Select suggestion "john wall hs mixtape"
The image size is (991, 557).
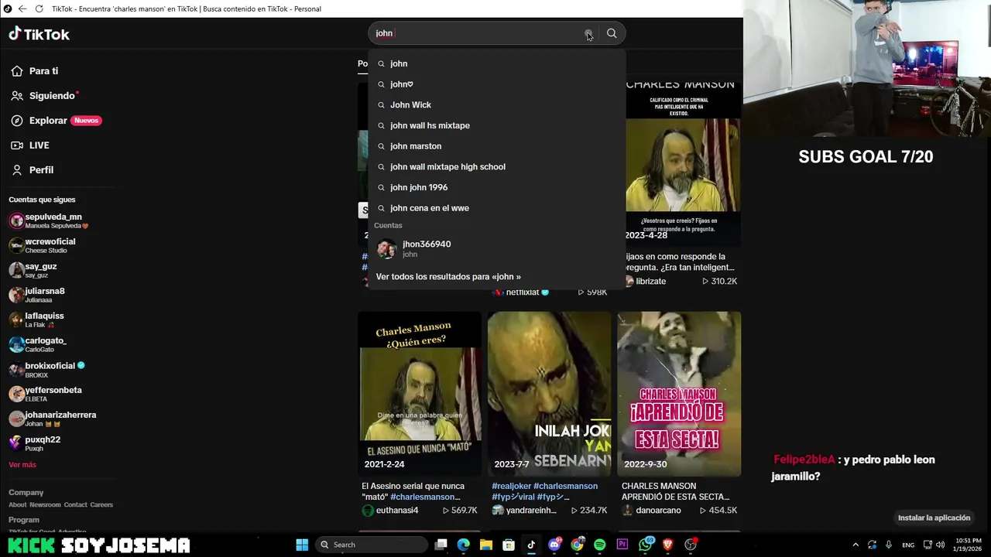(x=496, y=125)
